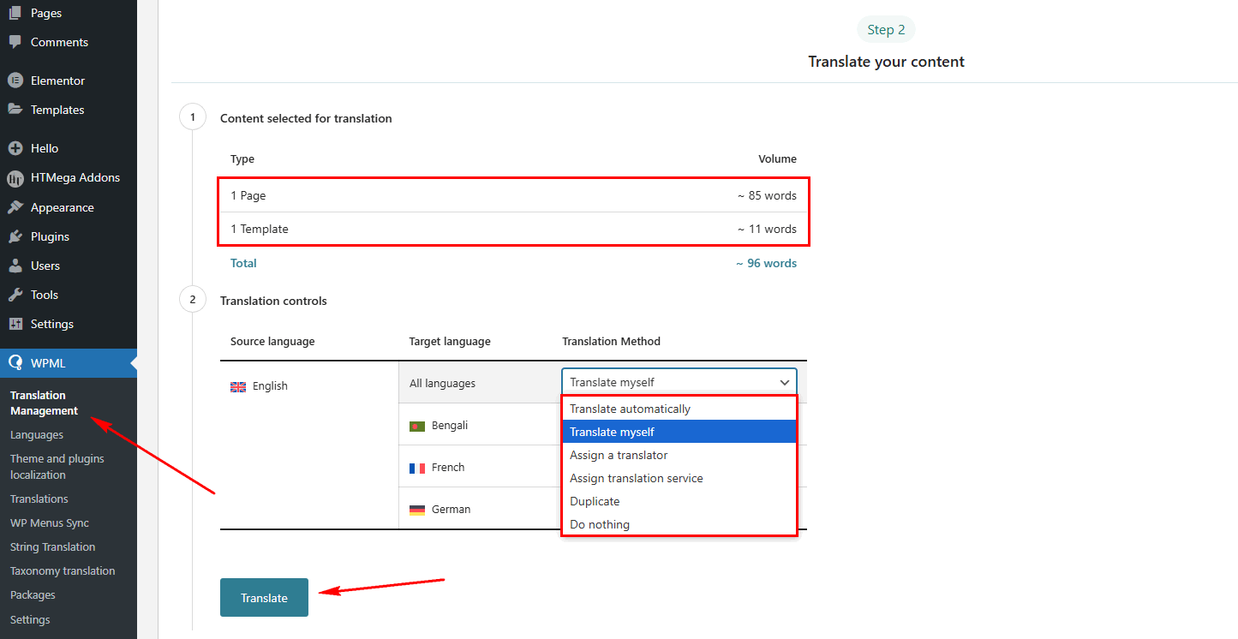Open Theme and plugins localization link
Image resolution: width=1238 pixels, height=639 pixels.
pos(57,467)
